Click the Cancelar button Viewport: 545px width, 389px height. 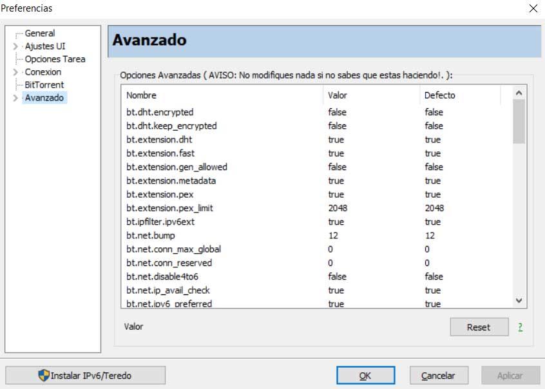click(439, 375)
